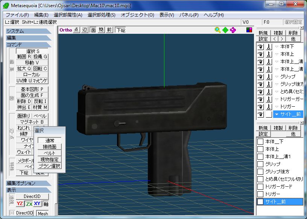Toggle visibility of the トリガー object
The height and width of the screenshot is (219, 307).
(260, 107)
